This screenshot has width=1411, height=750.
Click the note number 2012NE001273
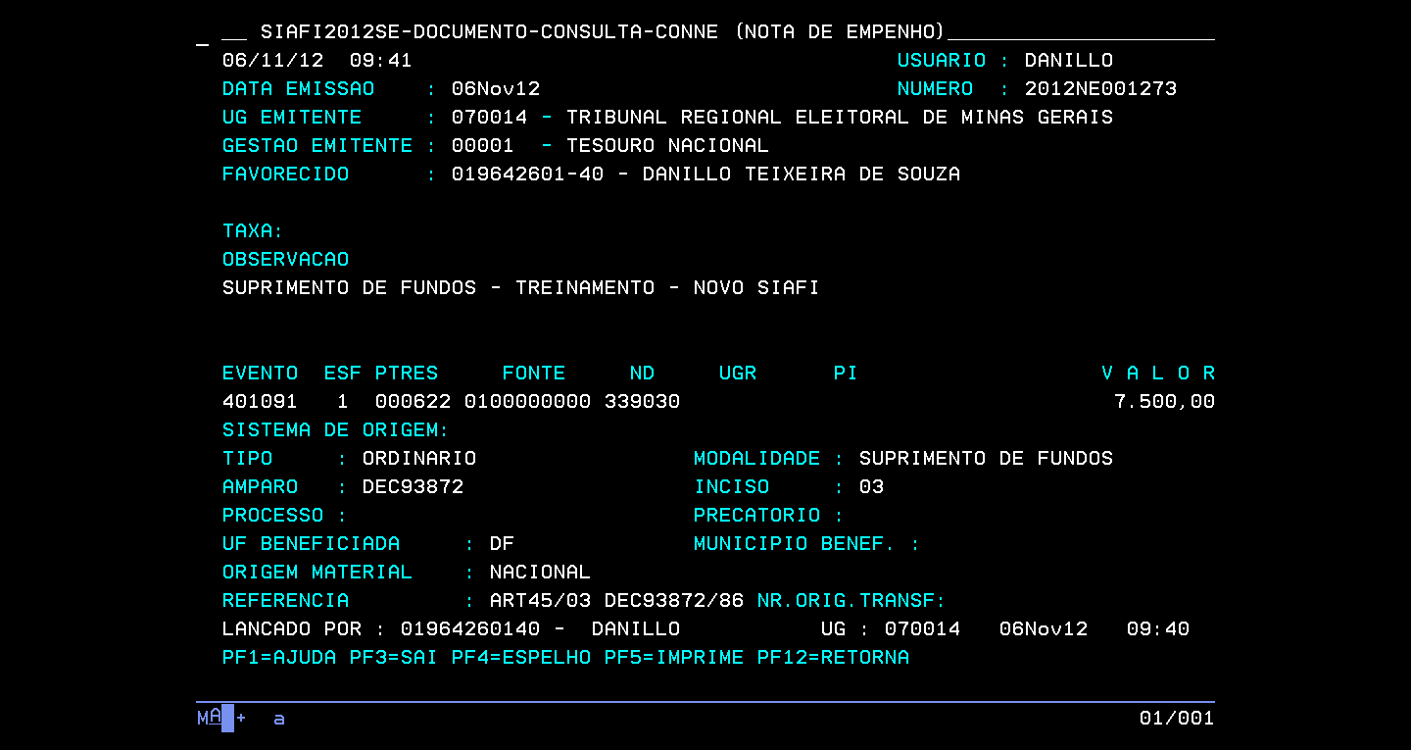coord(1100,89)
